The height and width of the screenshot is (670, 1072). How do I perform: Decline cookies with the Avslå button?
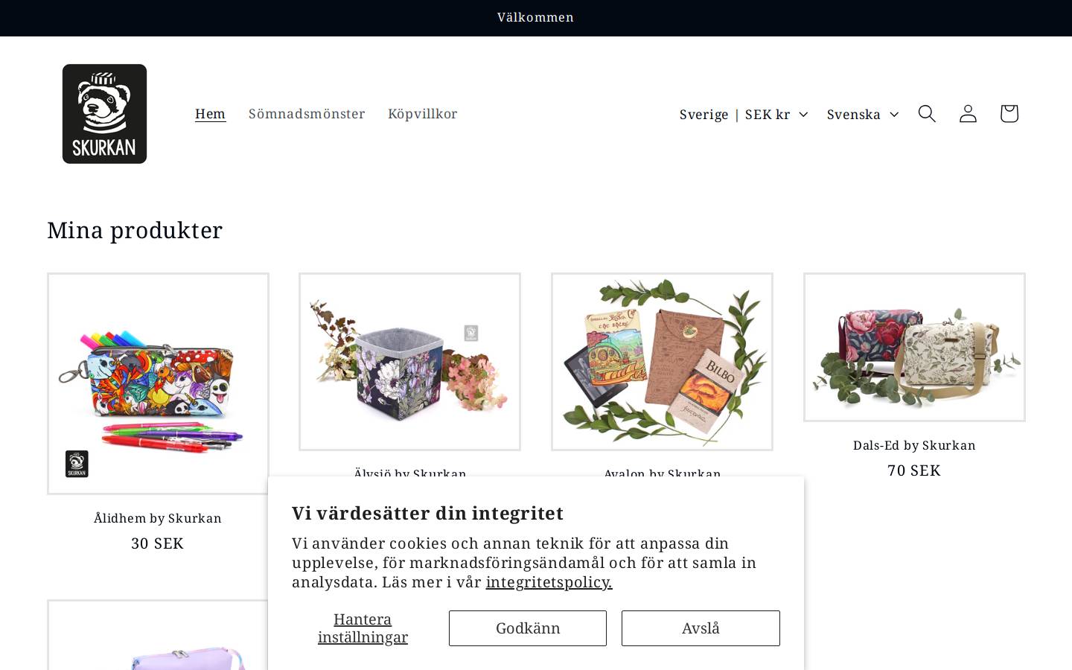pos(701,628)
